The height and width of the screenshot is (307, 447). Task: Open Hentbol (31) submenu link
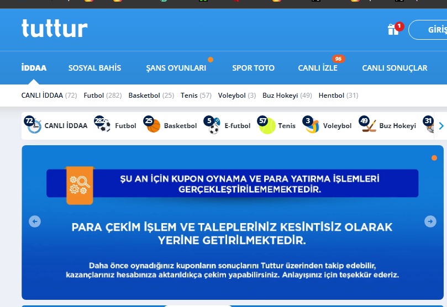tap(338, 96)
